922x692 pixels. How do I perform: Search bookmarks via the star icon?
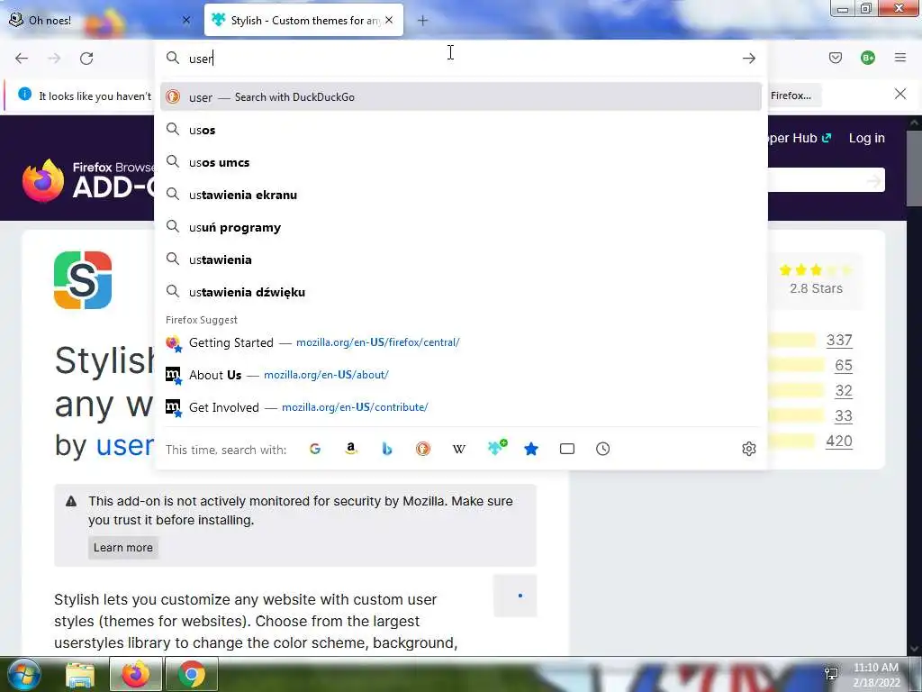click(x=531, y=449)
